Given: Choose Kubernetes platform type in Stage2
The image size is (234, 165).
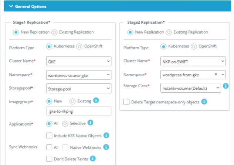Looking at the screenshot, I should point(163,47).
